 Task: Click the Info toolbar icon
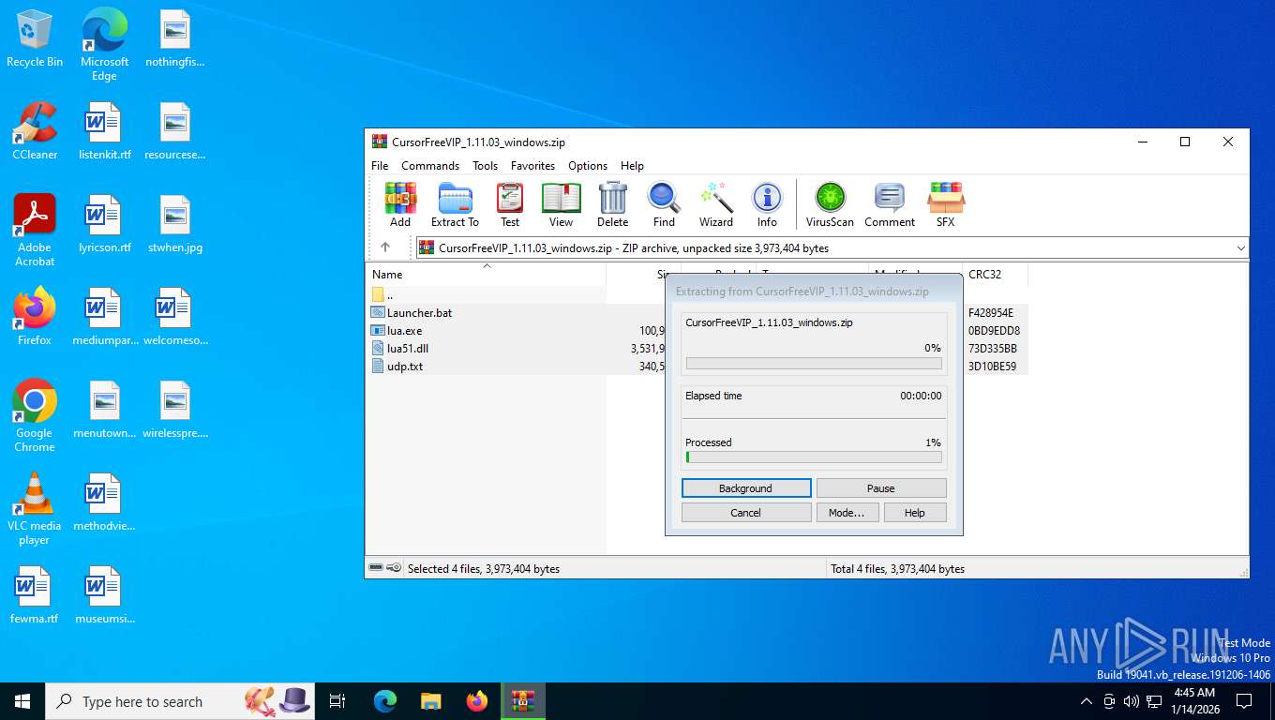[x=767, y=205]
